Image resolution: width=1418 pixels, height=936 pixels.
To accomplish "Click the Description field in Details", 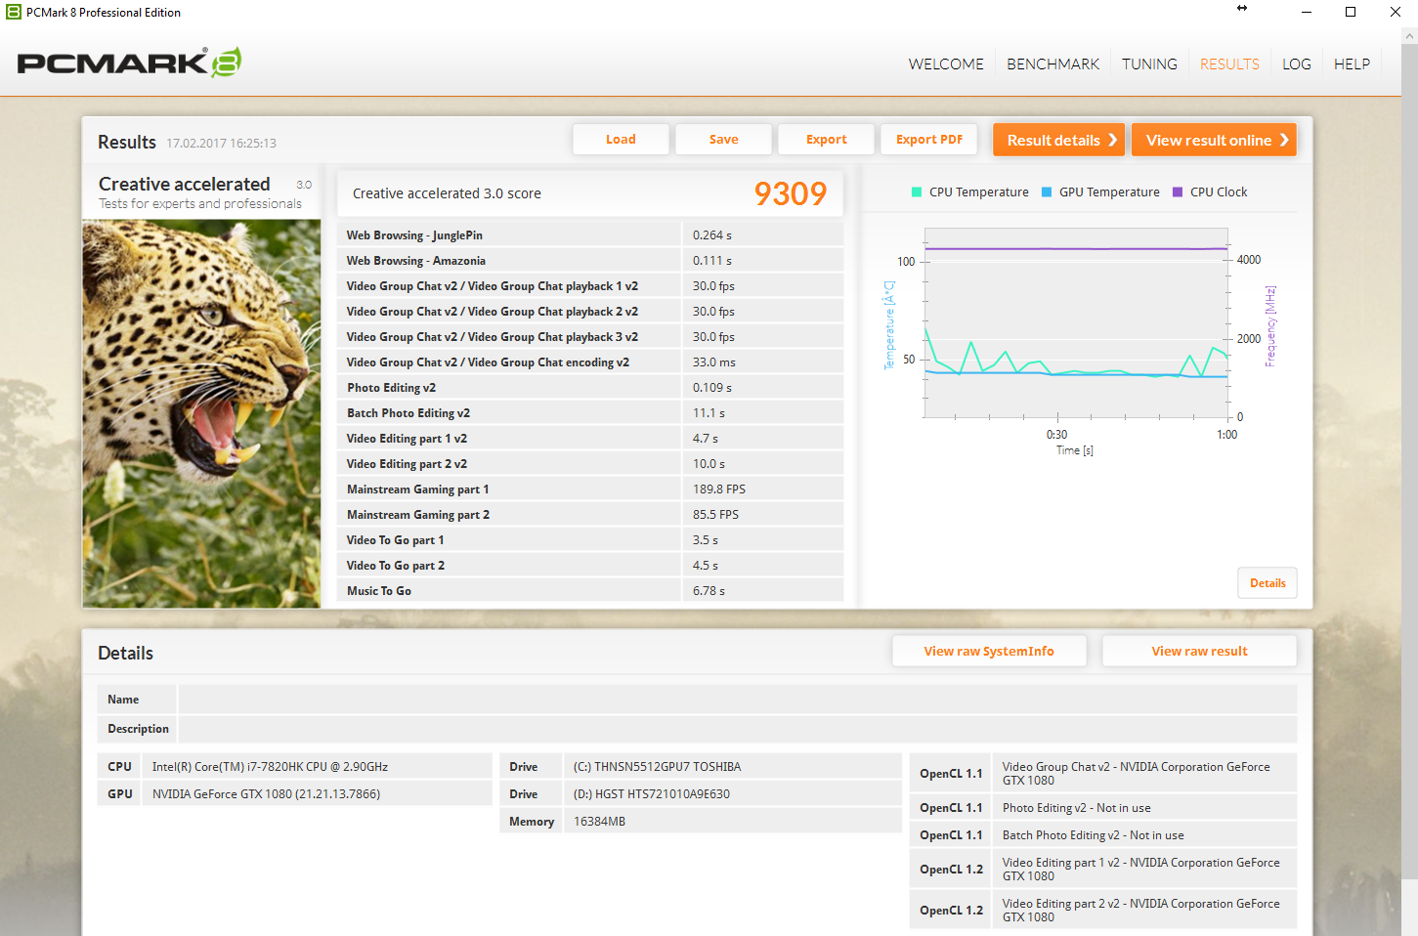I will click(x=737, y=729).
